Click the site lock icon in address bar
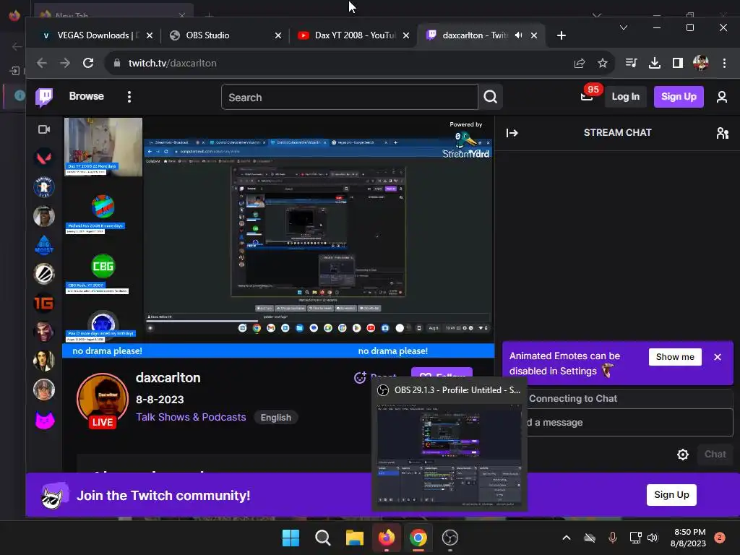The width and height of the screenshot is (740, 555). [x=116, y=63]
